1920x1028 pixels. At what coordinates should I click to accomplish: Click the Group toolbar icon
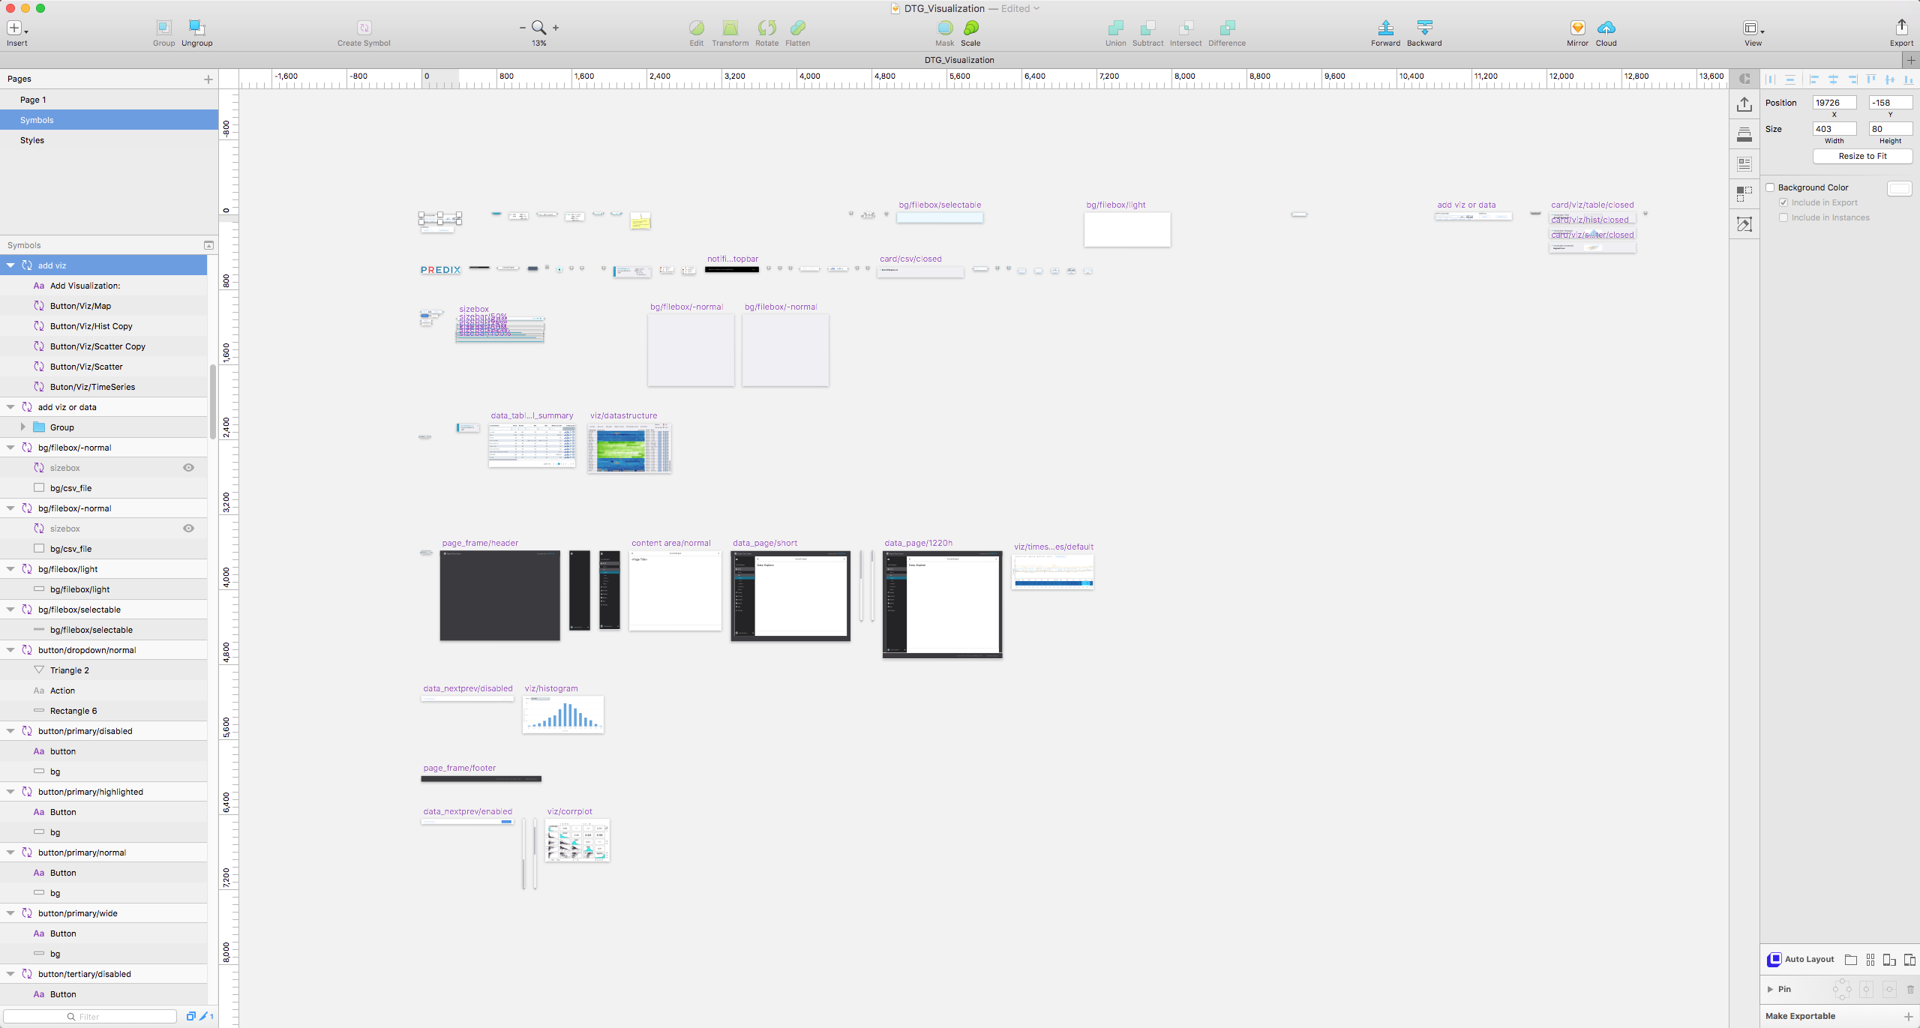click(163, 28)
